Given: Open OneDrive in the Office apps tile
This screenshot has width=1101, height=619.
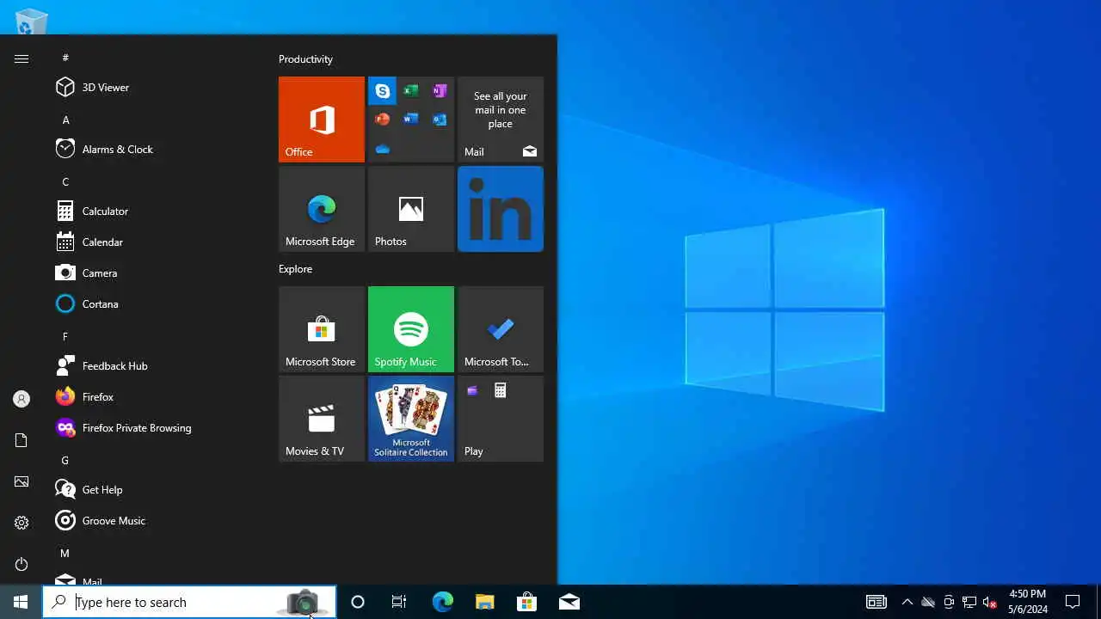Looking at the screenshot, I should point(383,148).
